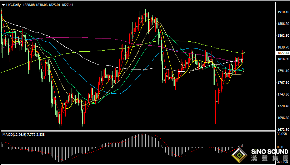
Task: Click the 1767.30 price axis label
Action: point(283,83)
